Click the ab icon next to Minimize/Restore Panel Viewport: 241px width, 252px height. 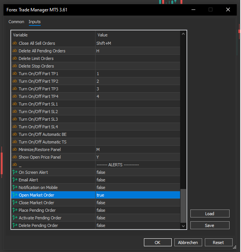point(15,150)
